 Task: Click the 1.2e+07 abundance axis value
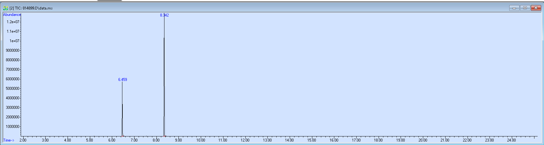pyautogui.click(x=13, y=22)
